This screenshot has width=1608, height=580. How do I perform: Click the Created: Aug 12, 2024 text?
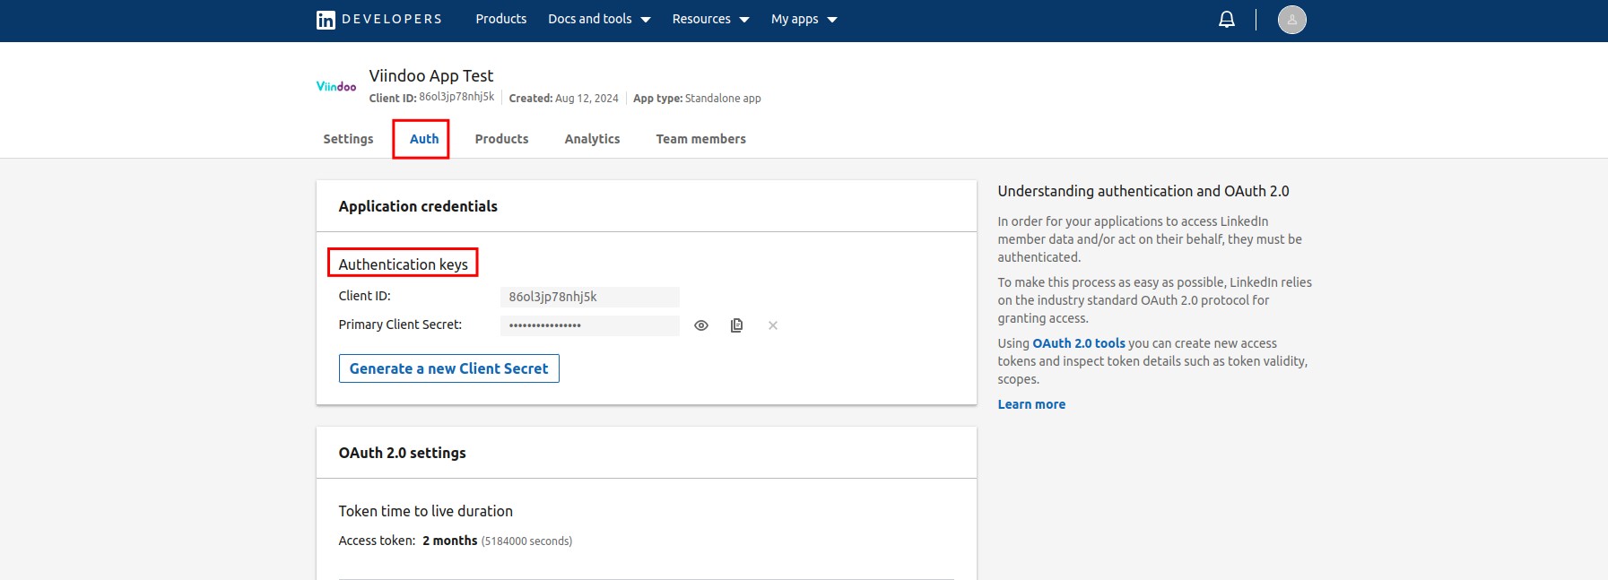(x=563, y=99)
